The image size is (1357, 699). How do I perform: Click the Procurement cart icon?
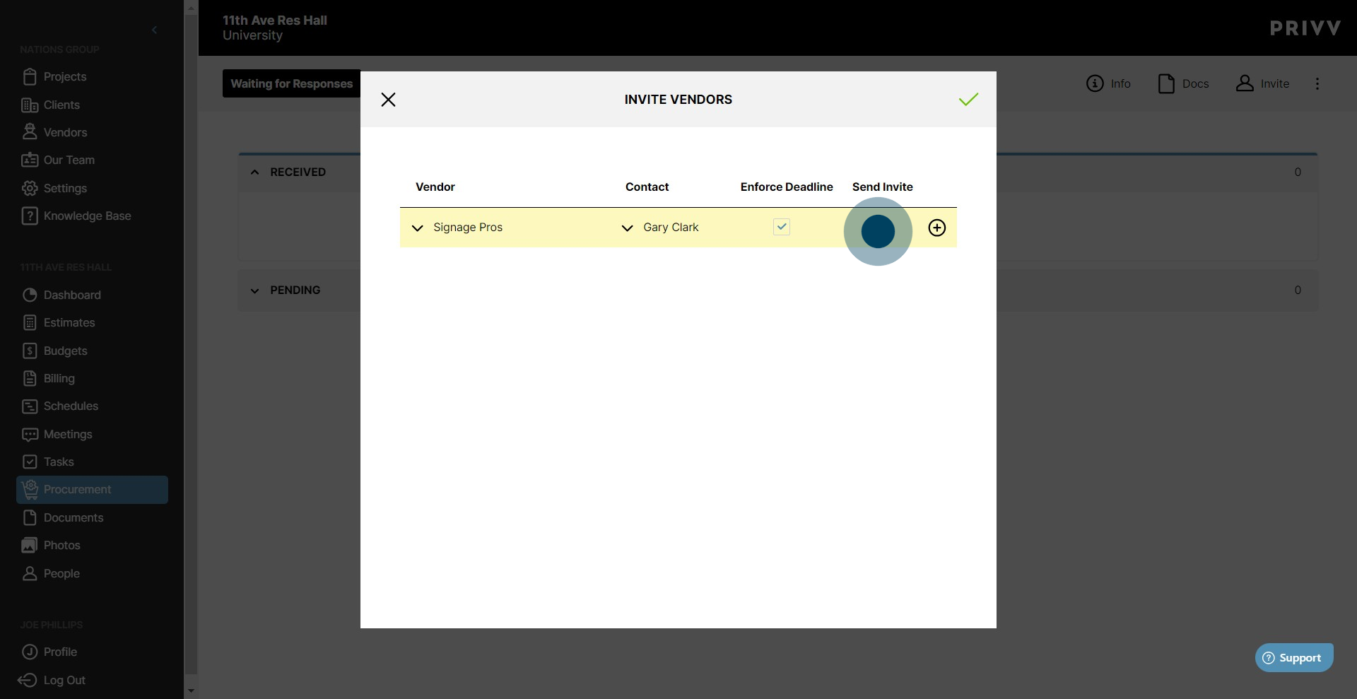tap(30, 489)
